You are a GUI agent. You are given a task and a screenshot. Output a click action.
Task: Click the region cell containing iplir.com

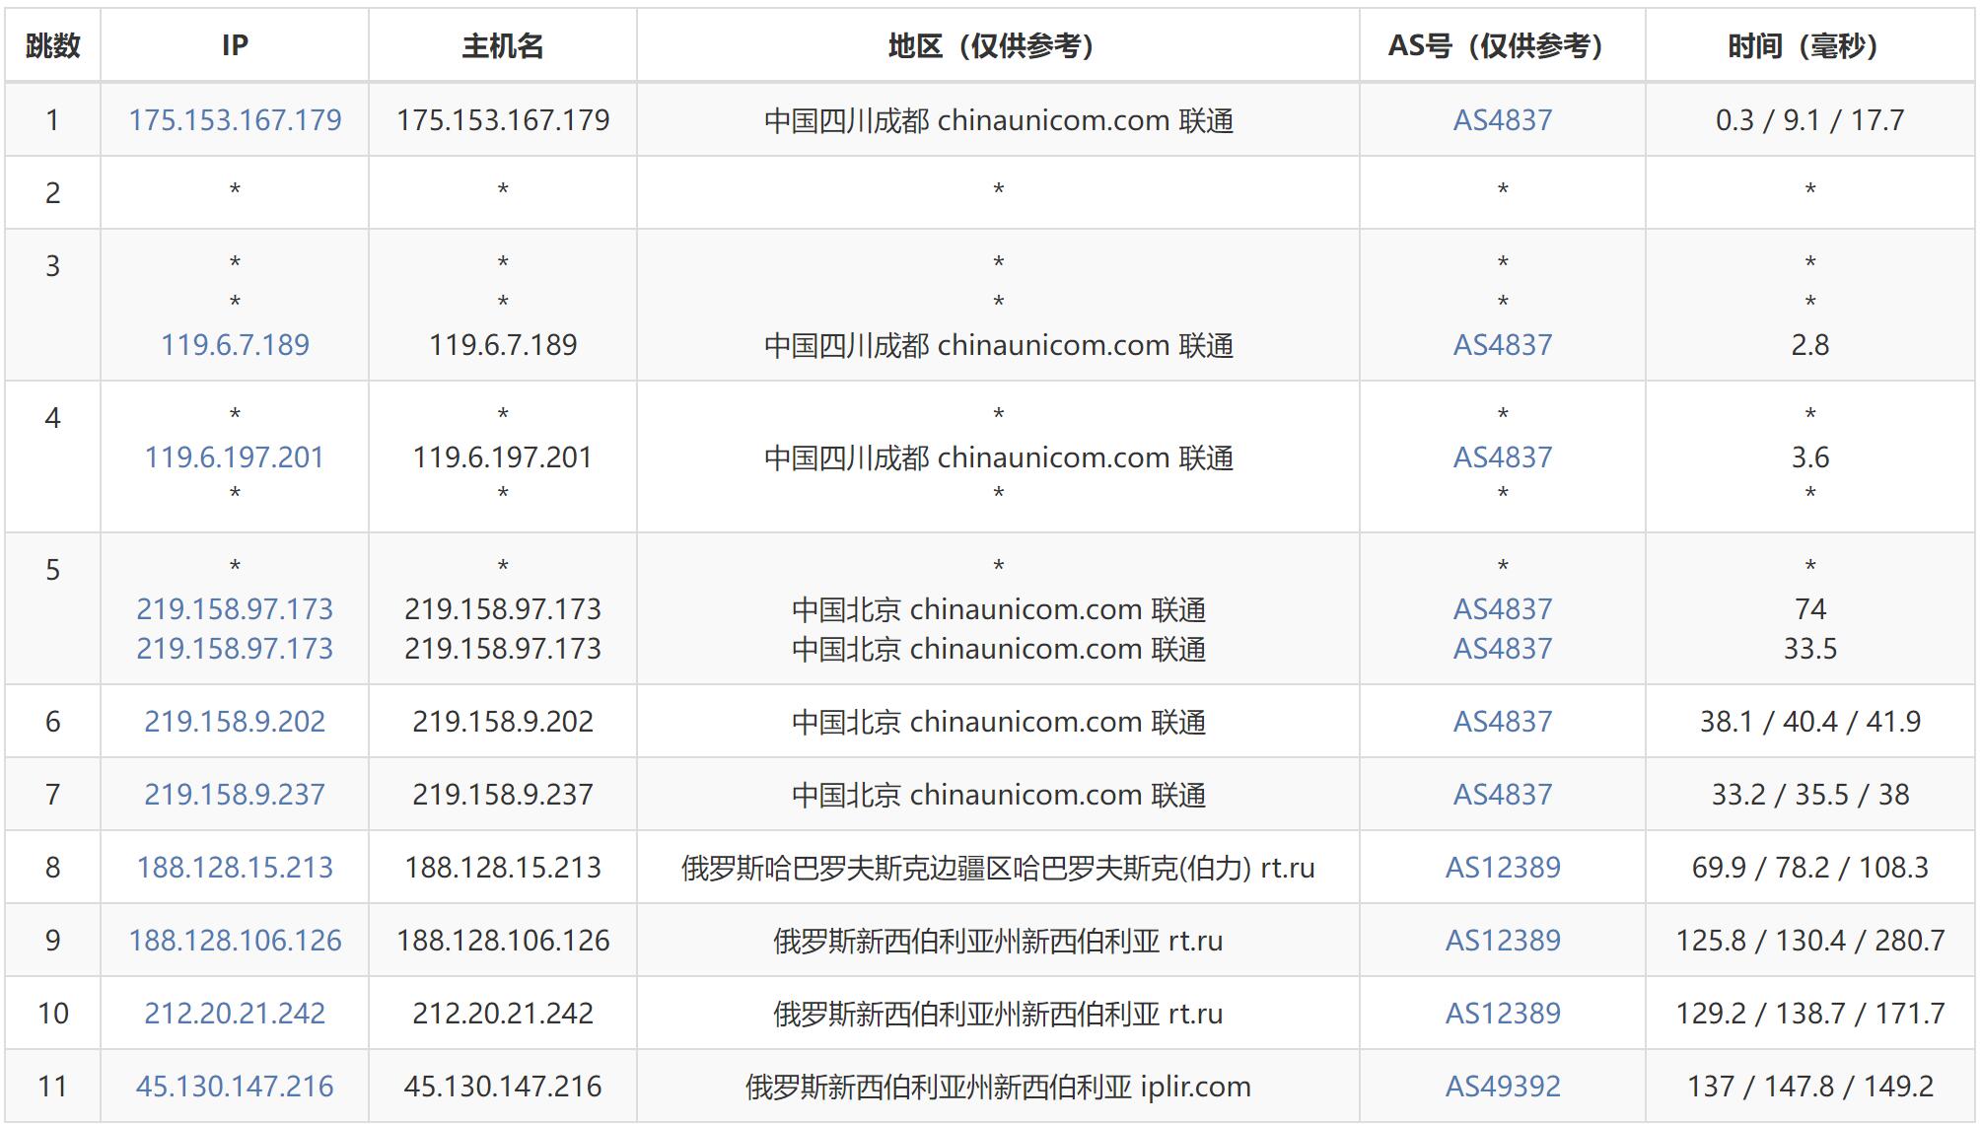click(x=998, y=1087)
